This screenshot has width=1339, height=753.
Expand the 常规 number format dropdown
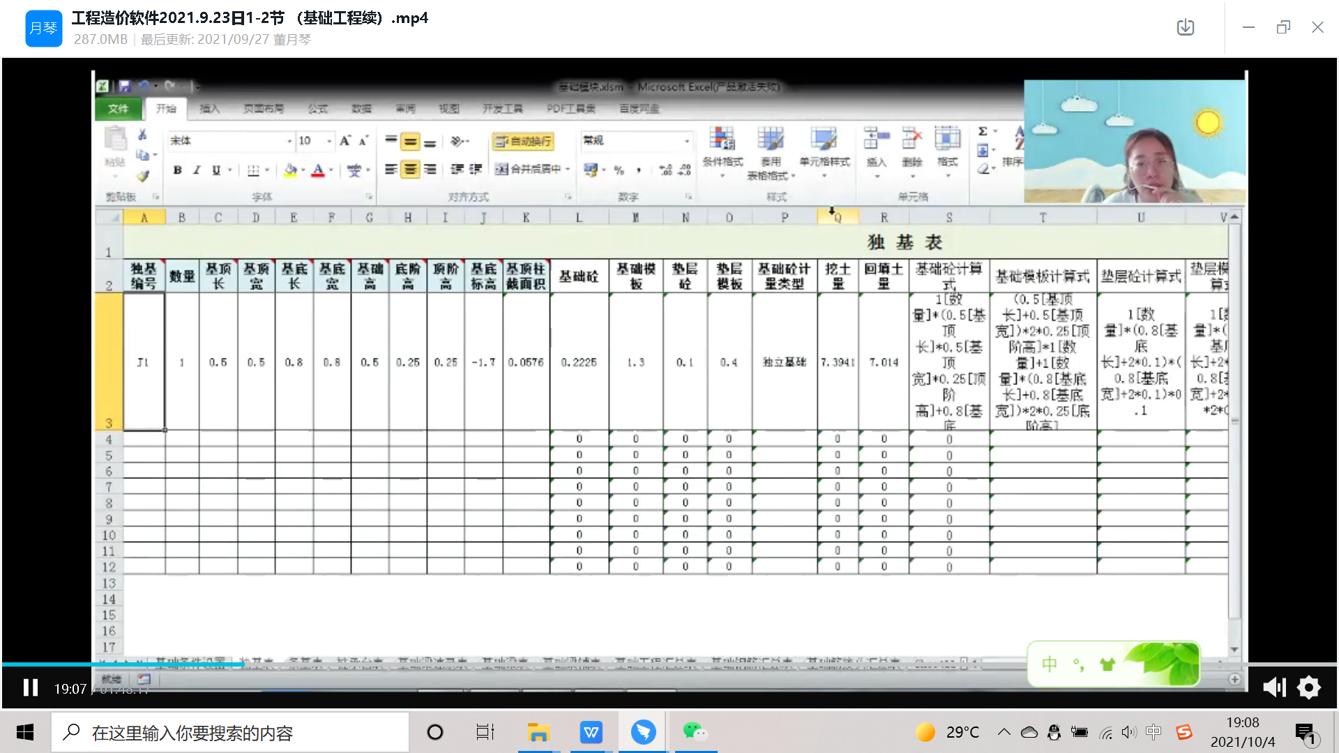click(687, 142)
